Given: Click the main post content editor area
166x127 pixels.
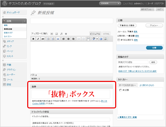Looking at the screenshot, I should [72, 57].
